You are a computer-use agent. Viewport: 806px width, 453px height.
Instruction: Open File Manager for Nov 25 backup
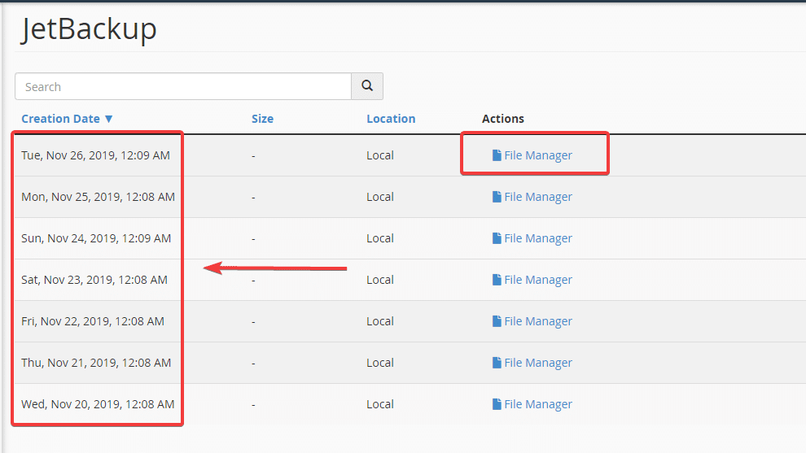click(532, 197)
